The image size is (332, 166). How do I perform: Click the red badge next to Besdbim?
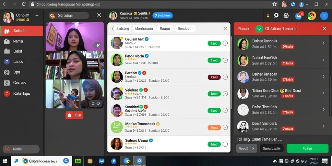click(144, 73)
